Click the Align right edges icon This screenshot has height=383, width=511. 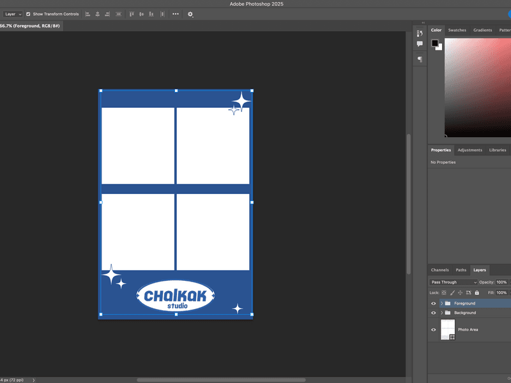(107, 14)
